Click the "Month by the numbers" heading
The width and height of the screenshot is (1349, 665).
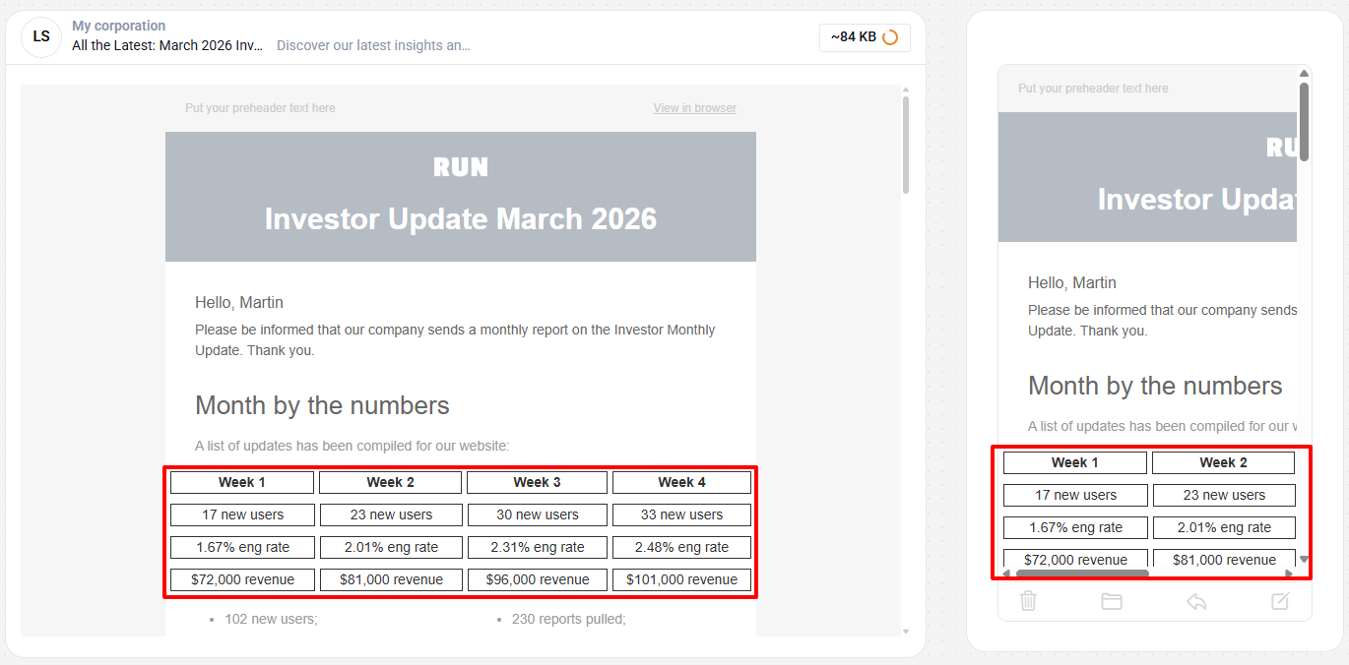click(322, 405)
